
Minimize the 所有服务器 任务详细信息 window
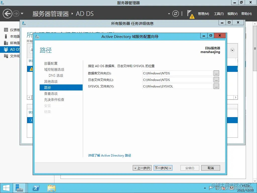point(222,22)
